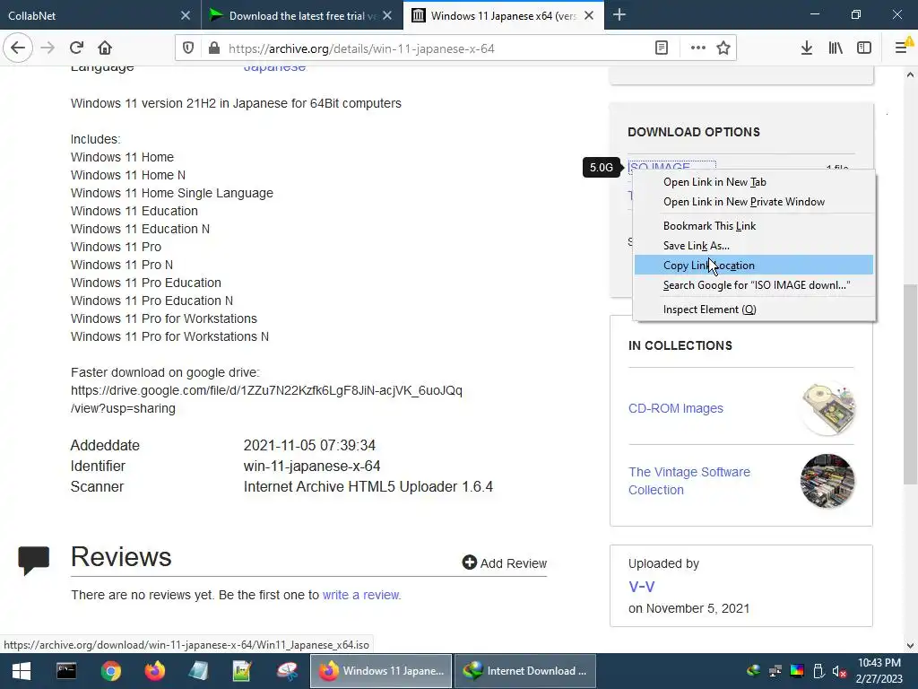This screenshot has height=689, width=918.
Task: Click the Addeddate 2021-11-05 07:39:34 value
Action: [309, 445]
